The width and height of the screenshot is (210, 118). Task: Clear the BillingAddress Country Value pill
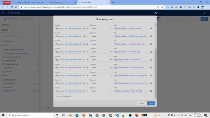pos(140,28)
